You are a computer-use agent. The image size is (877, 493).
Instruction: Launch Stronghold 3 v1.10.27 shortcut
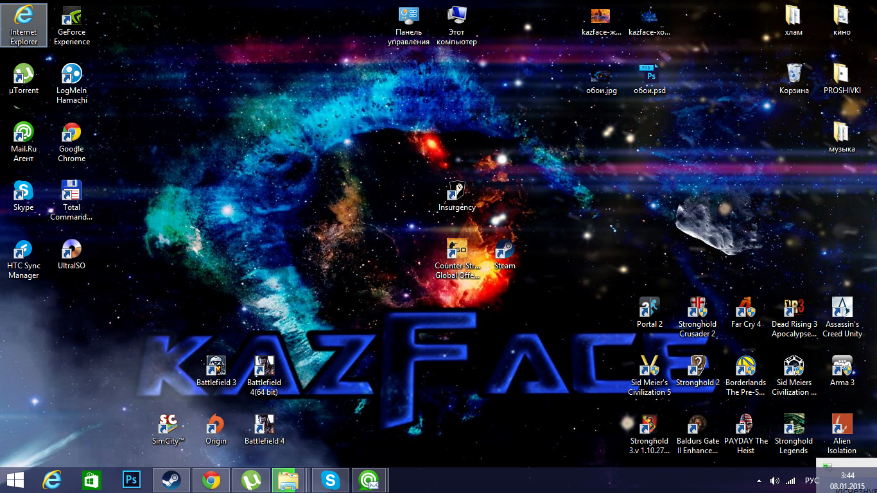coord(650,433)
